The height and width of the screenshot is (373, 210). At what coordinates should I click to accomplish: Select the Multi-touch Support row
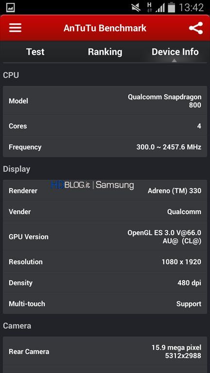105,304
